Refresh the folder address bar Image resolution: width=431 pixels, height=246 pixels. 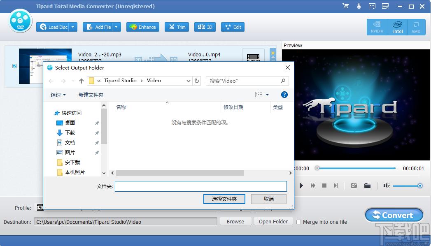pos(197,81)
